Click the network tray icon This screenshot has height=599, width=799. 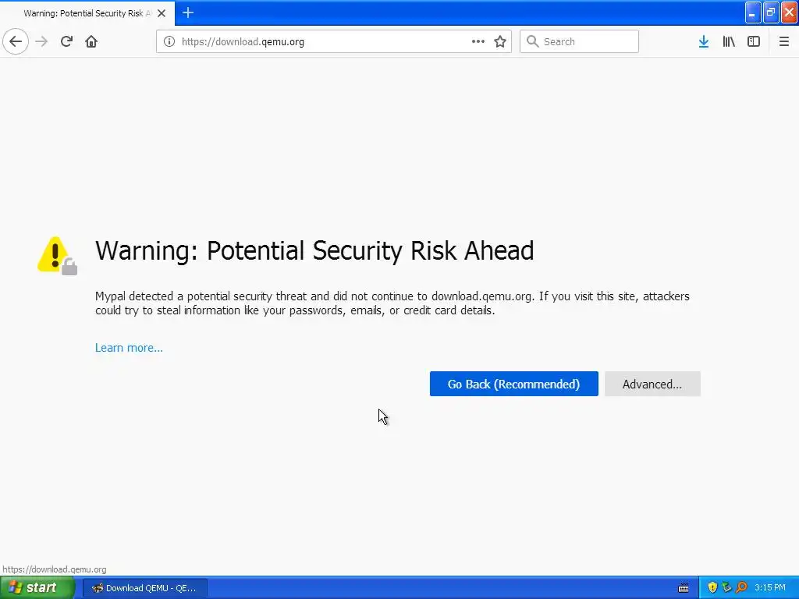coord(726,588)
